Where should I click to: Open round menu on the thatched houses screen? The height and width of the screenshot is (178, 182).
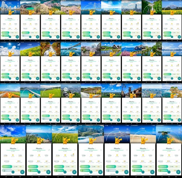118,78
